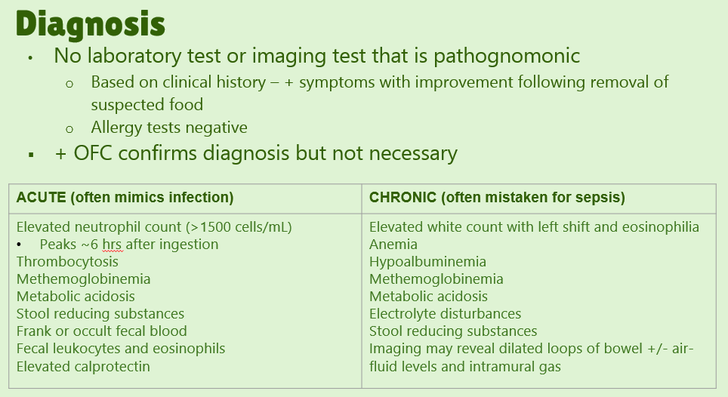Viewport: 728px width, 397px height.
Task: Click 'Frank or occult fecal blood' line
Action: coord(101,331)
